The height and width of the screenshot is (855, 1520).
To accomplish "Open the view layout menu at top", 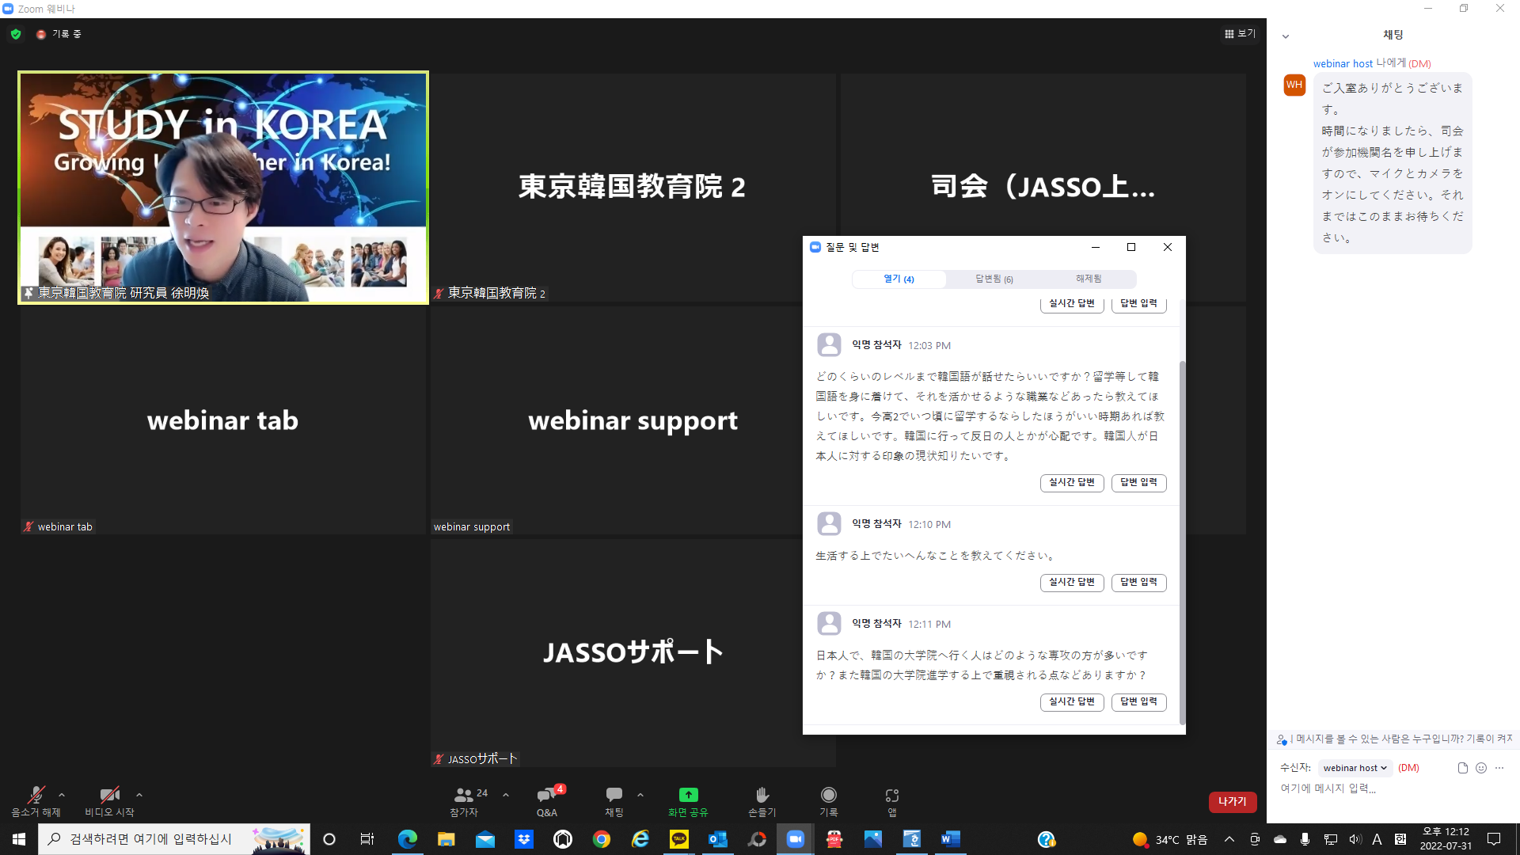I will pos(1240,34).
